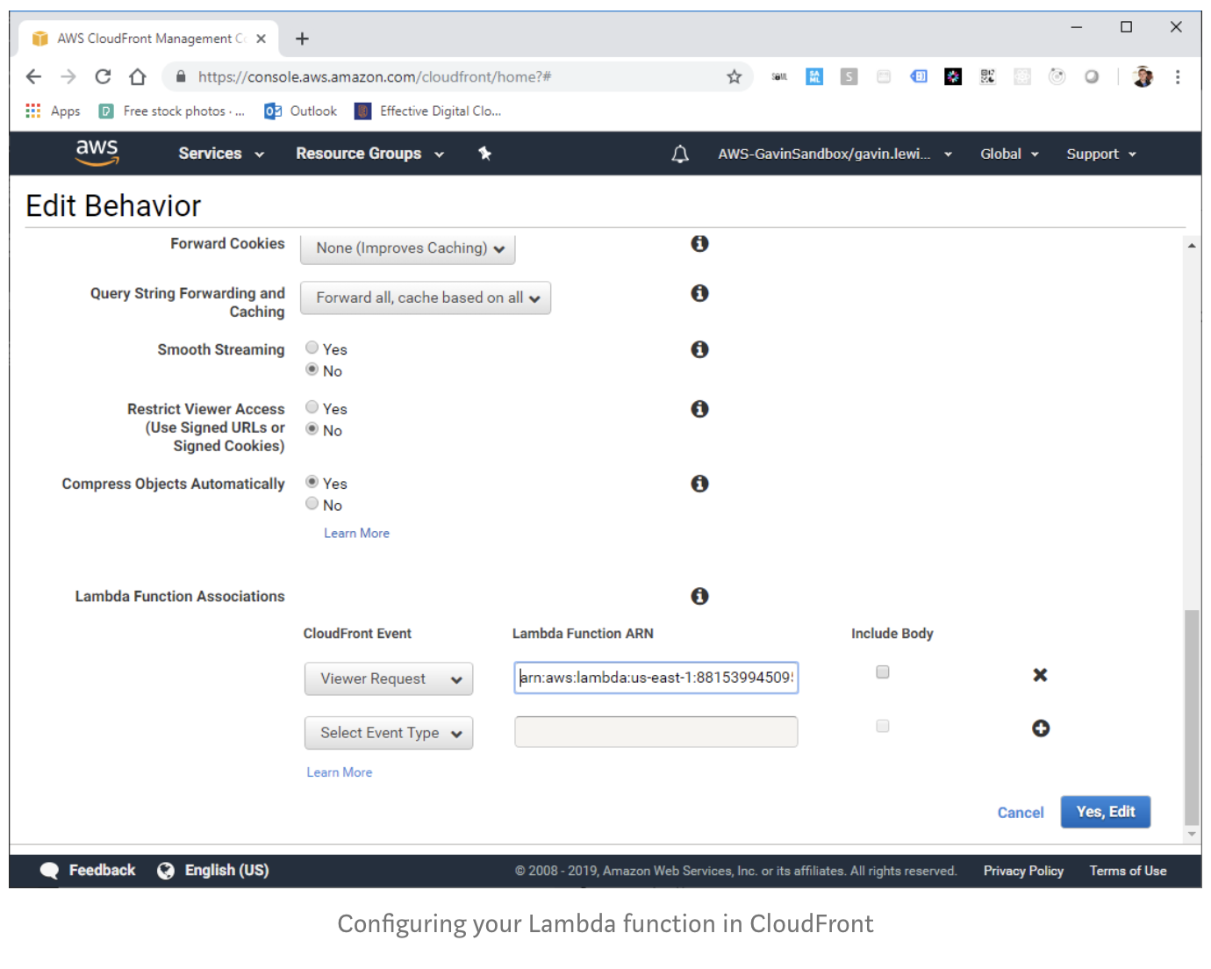Open the Support menu
This screenshot has width=1211, height=969.
tap(1101, 154)
